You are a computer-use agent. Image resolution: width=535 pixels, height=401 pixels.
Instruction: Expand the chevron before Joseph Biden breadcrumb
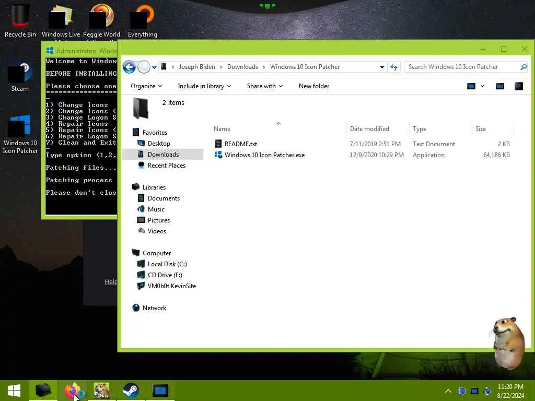pos(173,67)
